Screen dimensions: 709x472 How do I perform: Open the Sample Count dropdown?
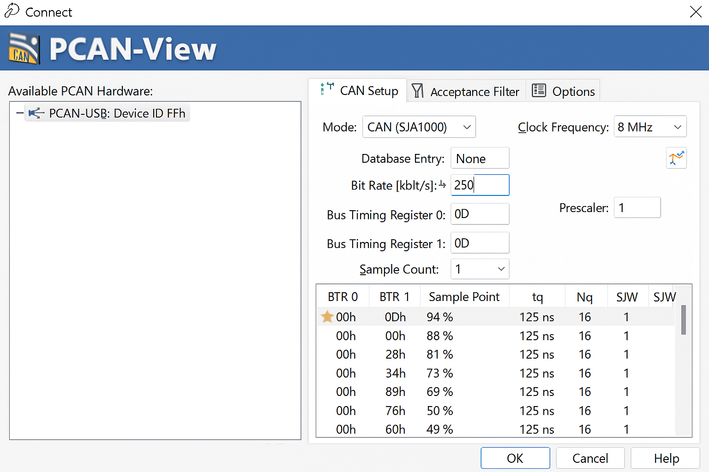tap(480, 269)
